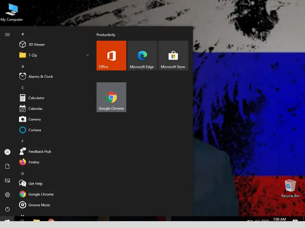
Task: Click the 7:06 AM taskbar clock
Action: [x=279, y=219]
